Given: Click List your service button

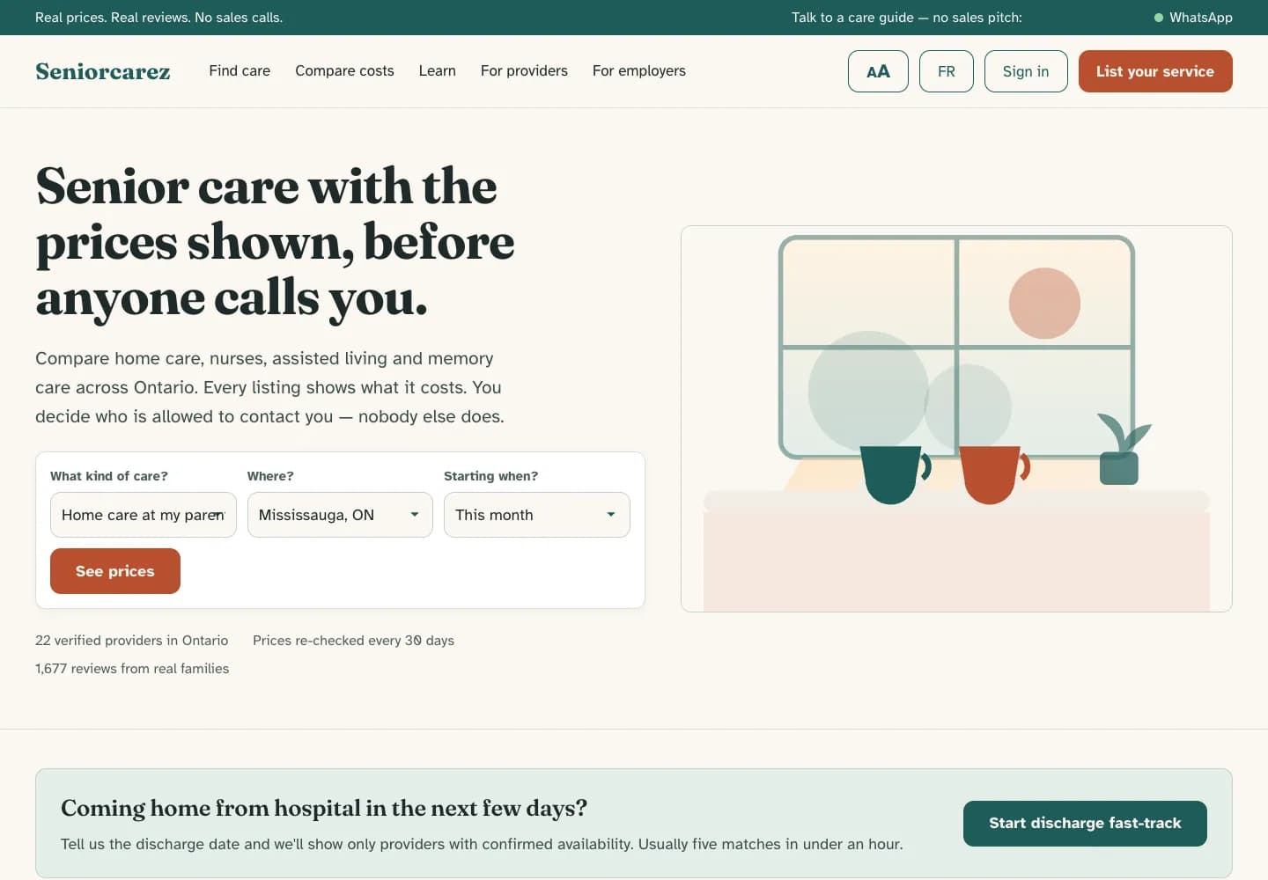Looking at the screenshot, I should point(1155,71).
